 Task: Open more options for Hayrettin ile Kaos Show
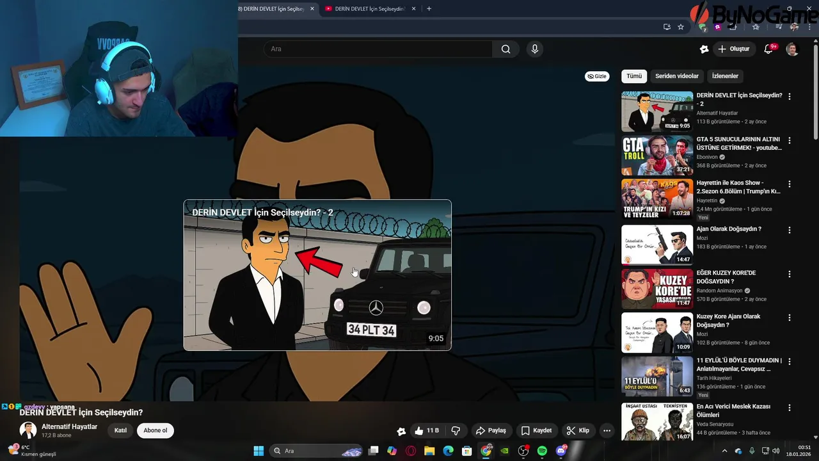coord(790,184)
